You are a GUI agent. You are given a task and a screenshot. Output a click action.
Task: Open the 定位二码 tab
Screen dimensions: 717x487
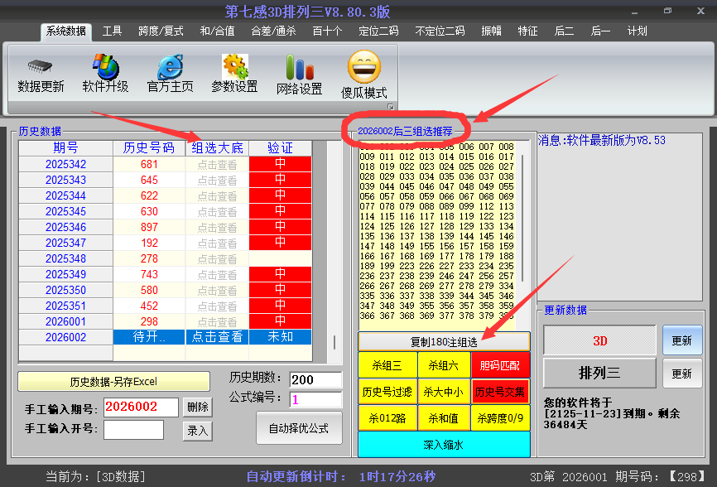[x=378, y=31]
